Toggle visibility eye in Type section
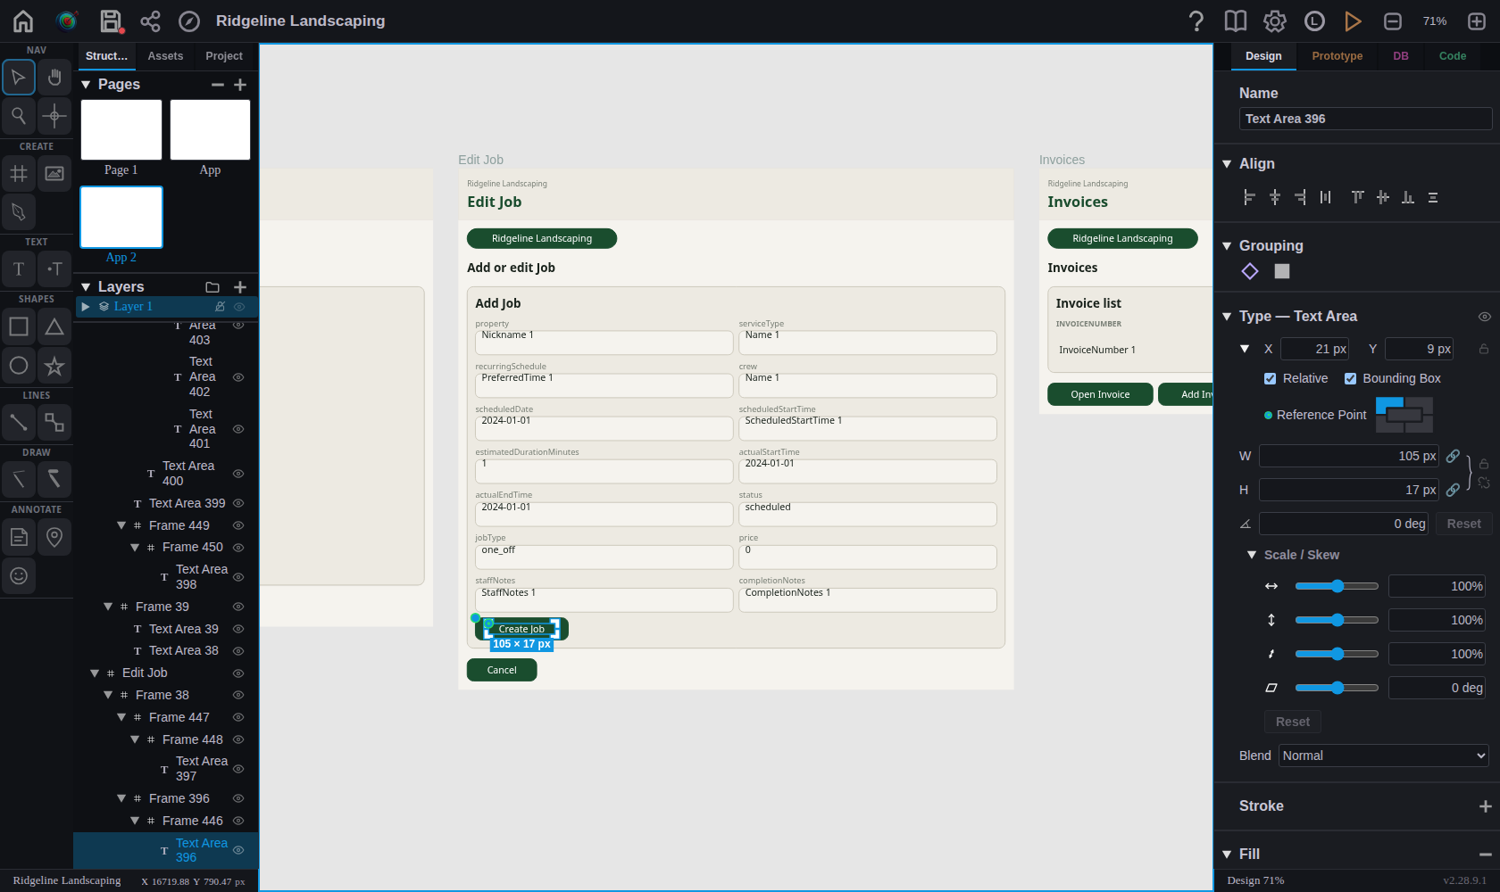The height and width of the screenshot is (892, 1500). [1485, 317]
